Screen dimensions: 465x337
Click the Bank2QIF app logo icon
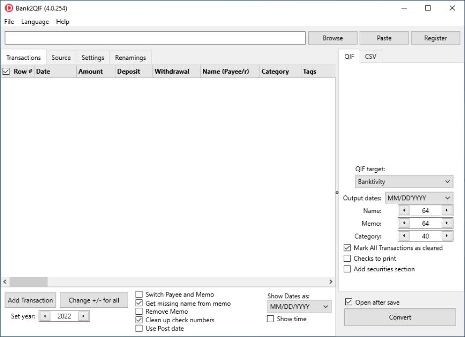pyautogui.click(x=9, y=8)
